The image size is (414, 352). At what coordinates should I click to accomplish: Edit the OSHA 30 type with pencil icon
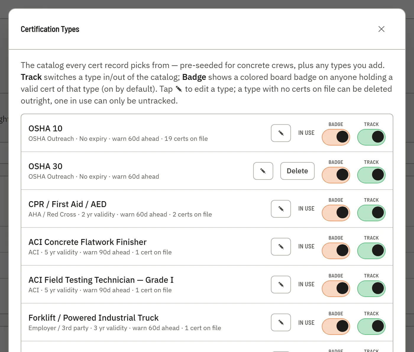[263, 171]
